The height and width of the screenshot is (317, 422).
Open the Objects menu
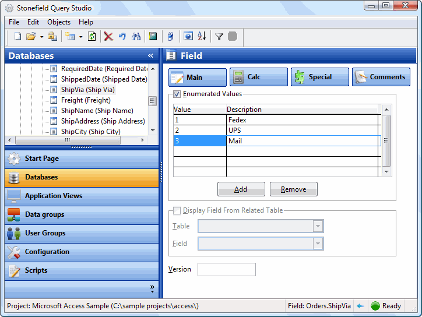(x=59, y=22)
